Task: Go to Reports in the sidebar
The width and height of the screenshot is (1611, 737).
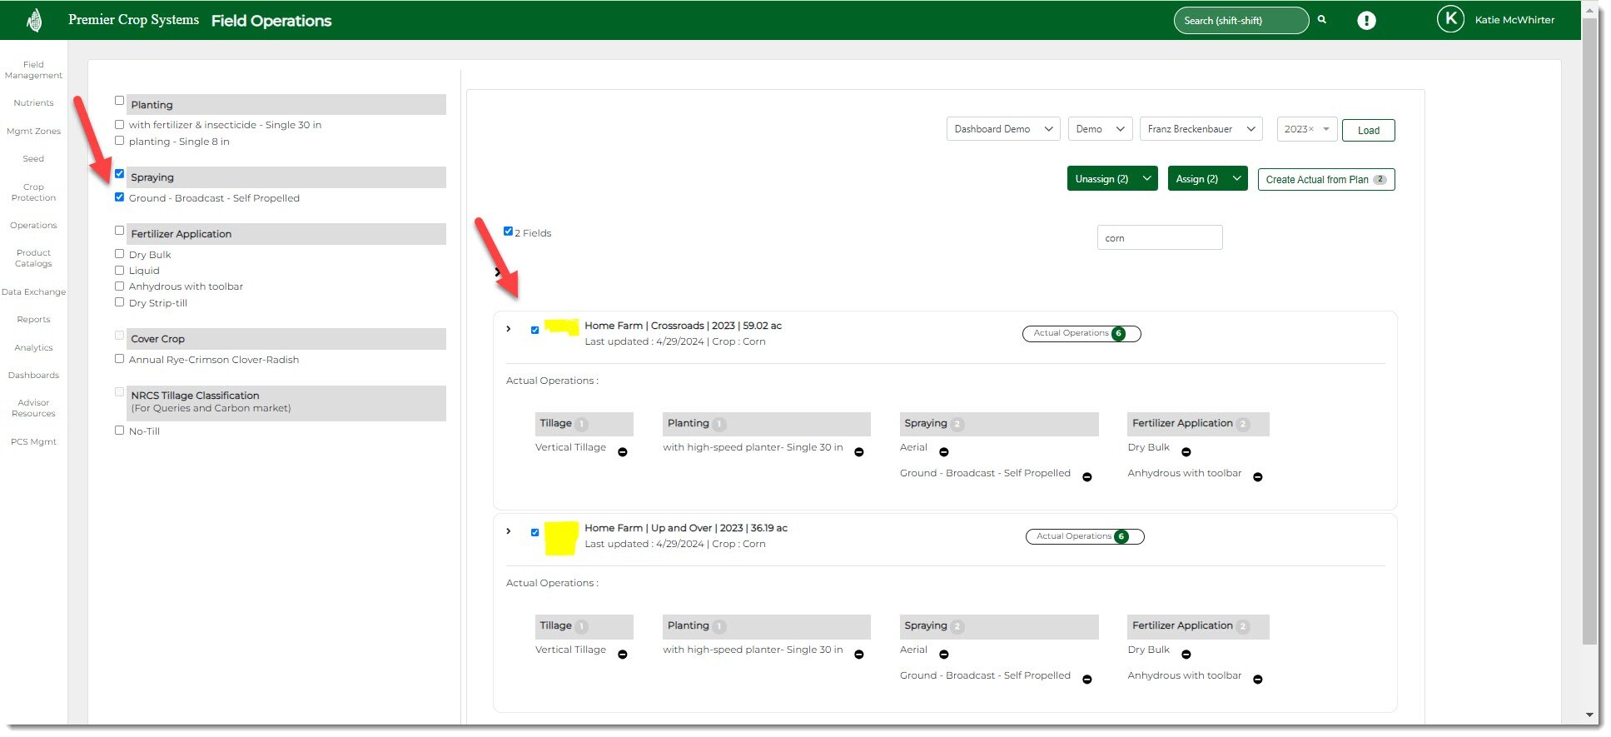Action: [x=33, y=320]
